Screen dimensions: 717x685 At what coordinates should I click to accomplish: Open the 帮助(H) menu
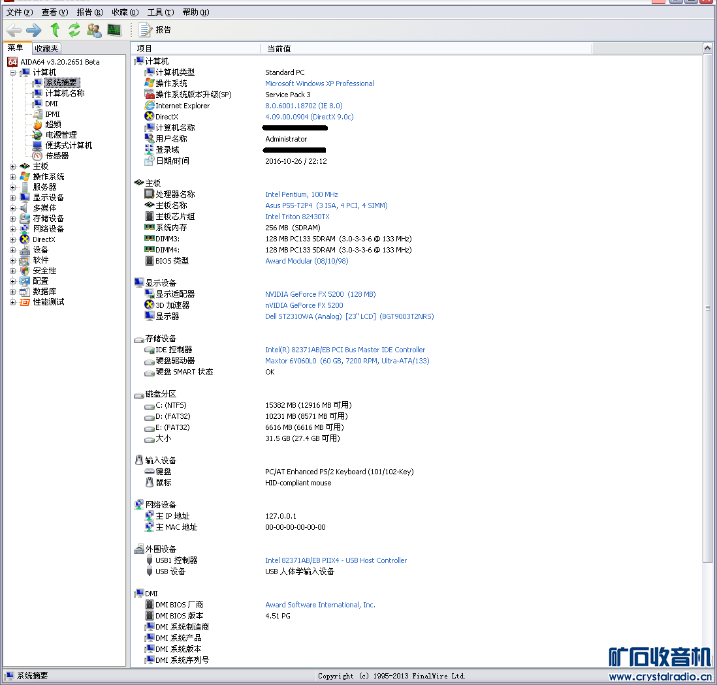[196, 12]
